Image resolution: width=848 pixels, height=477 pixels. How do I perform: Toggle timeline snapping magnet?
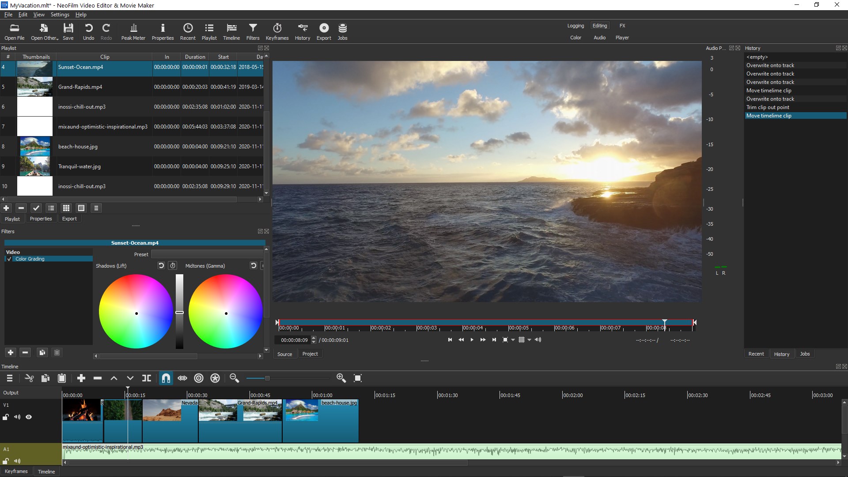click(x=166, y=378)
